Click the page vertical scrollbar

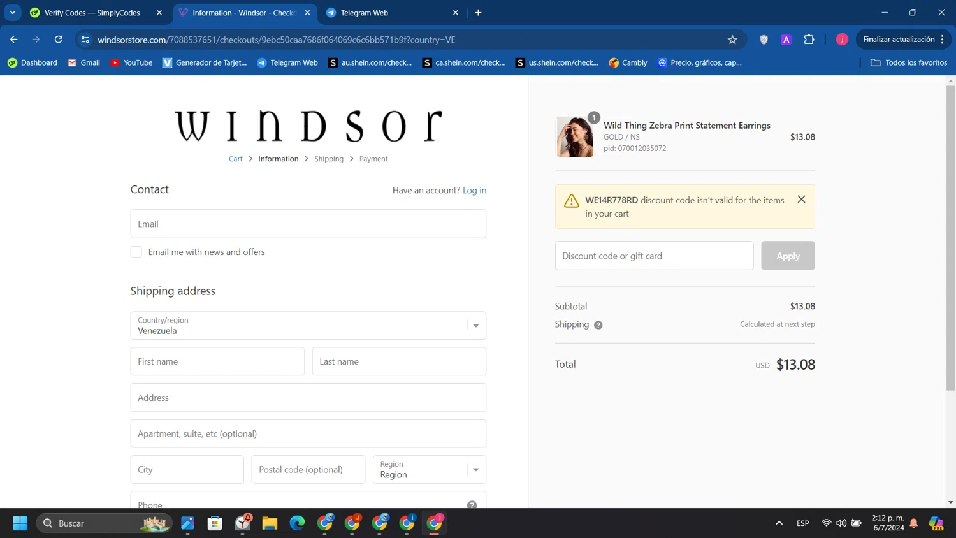click(950, 238)
